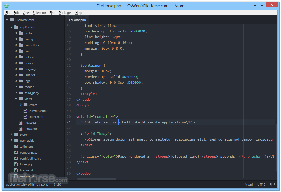Click the PHP grammar selector in status bar

point(272,184)
